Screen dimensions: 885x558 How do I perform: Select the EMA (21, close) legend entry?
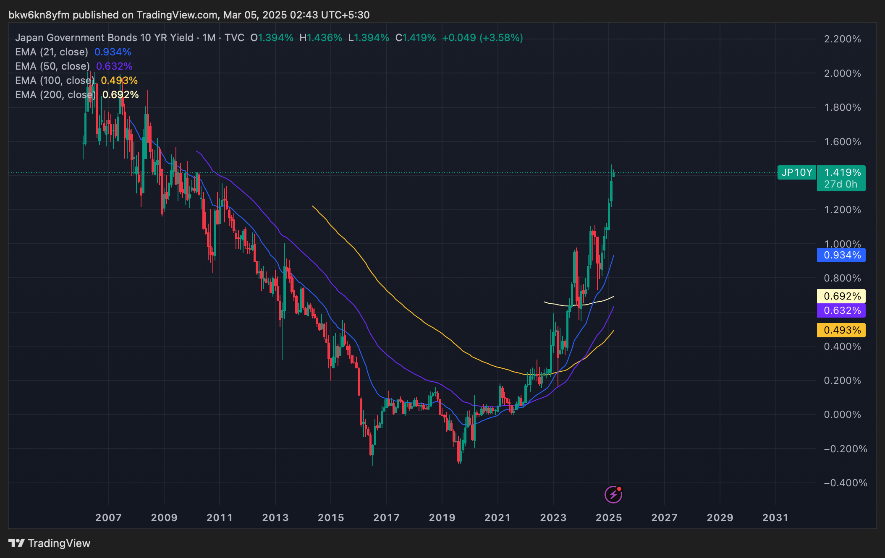[52, 52]
